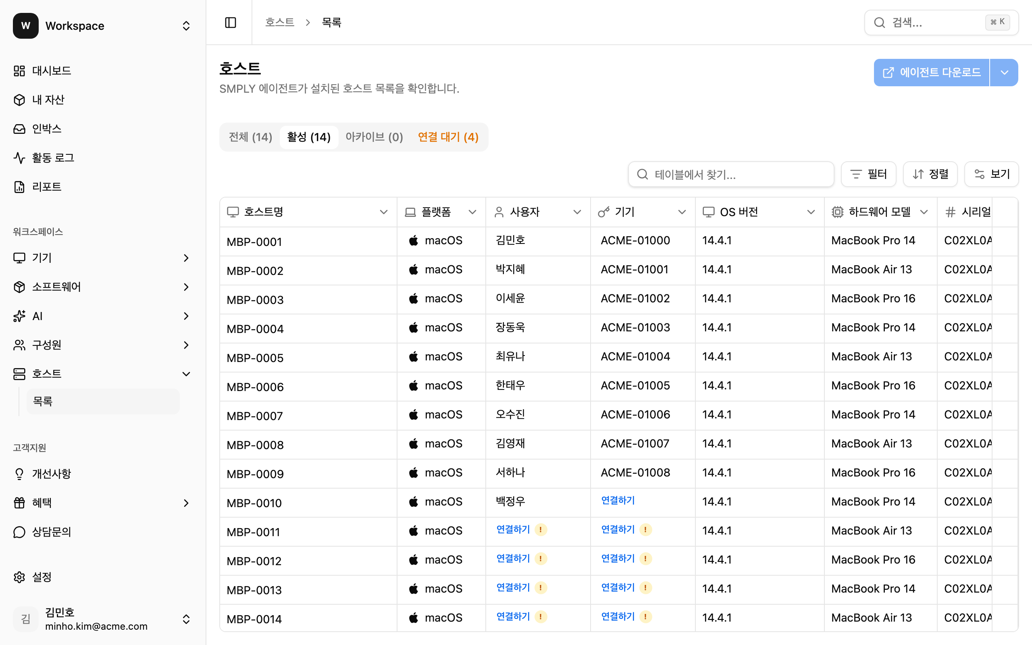Click 연결하기 link for MBP-0010 기기
Viewport: 1032px width, 645px height.
click(618, 500)
